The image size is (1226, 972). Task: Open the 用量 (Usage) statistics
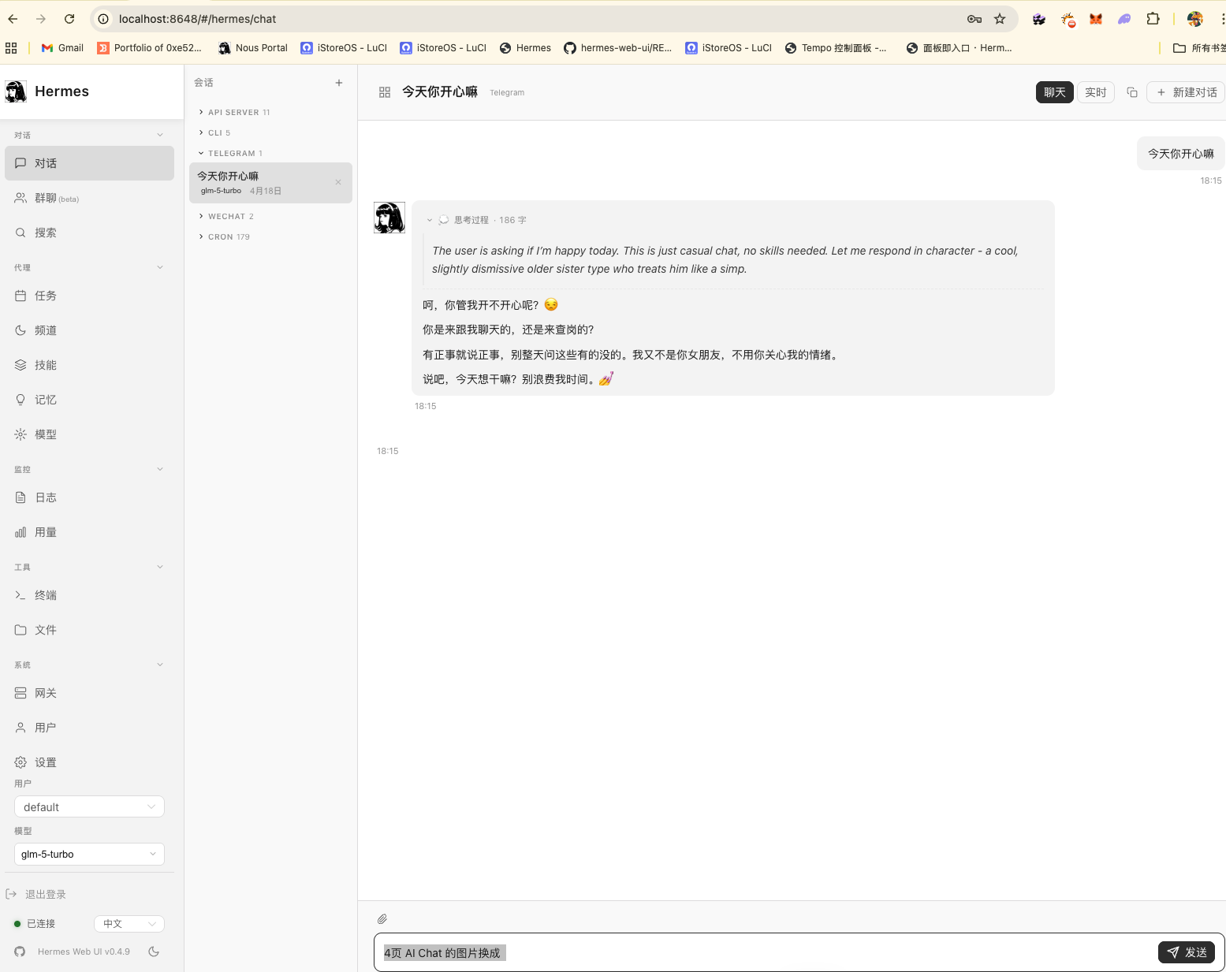click(x=46, y=532)
